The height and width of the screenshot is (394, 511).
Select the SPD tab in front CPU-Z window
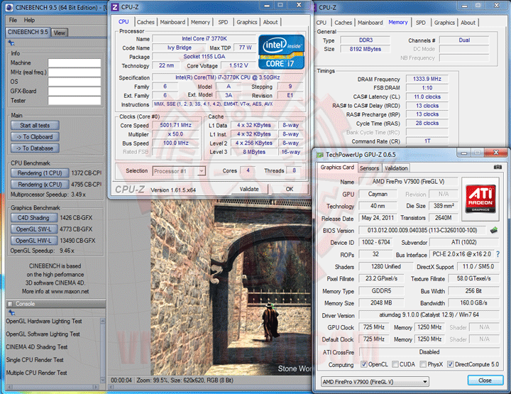pyautogui.click(x=223, y=22)
